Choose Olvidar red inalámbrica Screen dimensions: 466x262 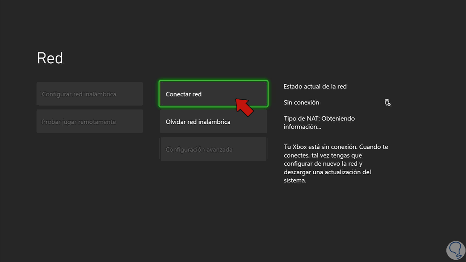(x=213, y=121)
